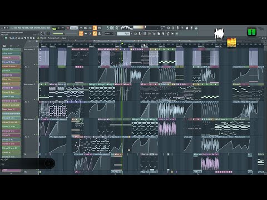Toggle the orange note grouping link icon
This screenshot has height=200, width=267.
(x=95, y=33)
